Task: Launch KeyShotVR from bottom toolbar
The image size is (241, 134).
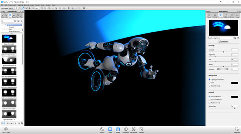Action: pyautogui.click(x=134, y=129)
